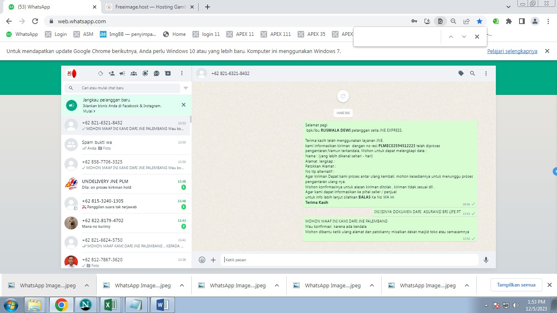The width and height of the screenshot is (557, 313).
Task: Toggle the bookmark star
Action: (480, 21)
